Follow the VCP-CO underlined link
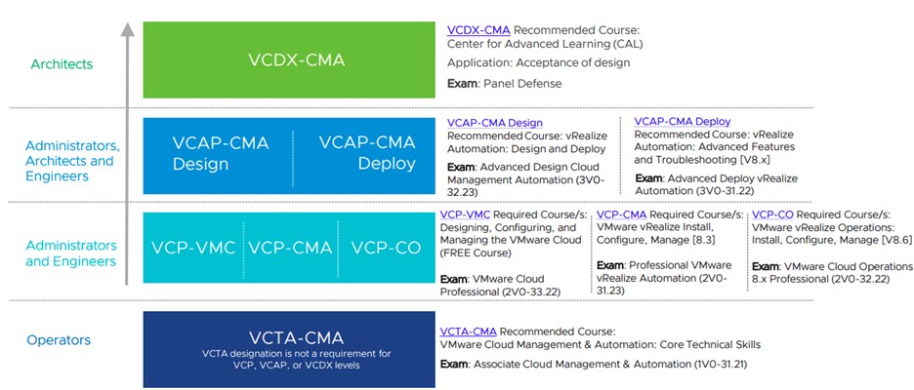This screenshot has height=390, width=914. coord(772,214)
